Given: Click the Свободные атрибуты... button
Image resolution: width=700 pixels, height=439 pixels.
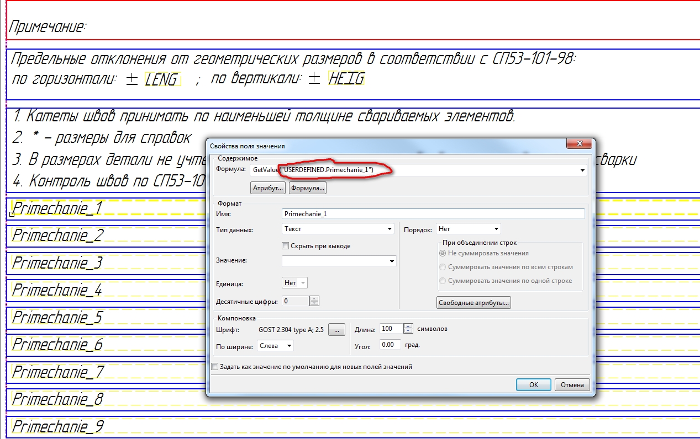Looking at the screenshot, I should tap(473, 303).
